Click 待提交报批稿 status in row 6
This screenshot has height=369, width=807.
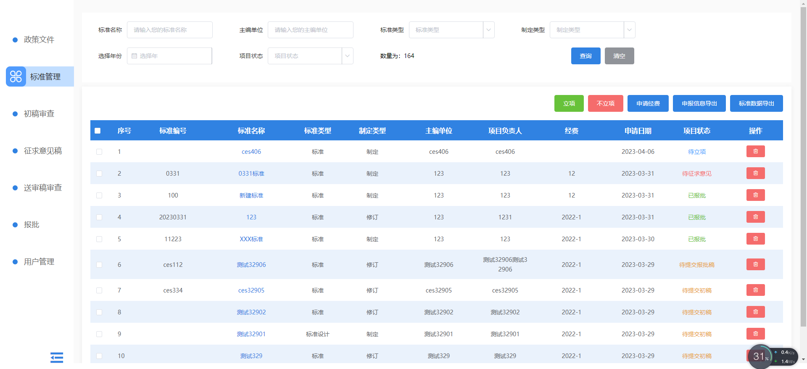coord(696,265)
